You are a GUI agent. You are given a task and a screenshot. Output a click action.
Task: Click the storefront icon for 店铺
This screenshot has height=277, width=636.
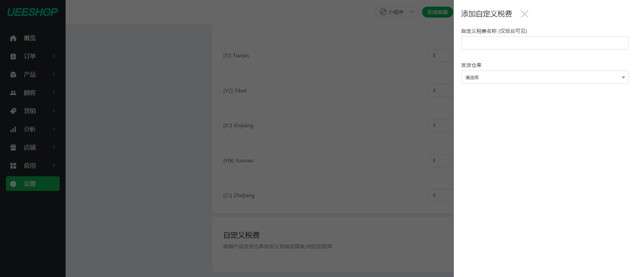13,147
